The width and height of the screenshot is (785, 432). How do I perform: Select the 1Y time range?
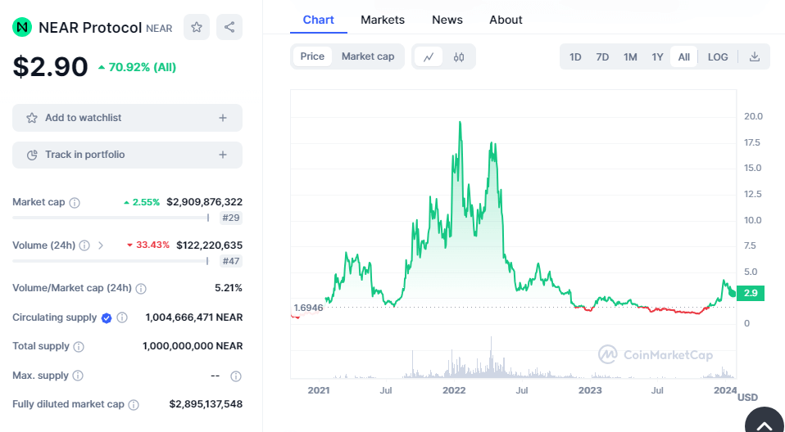[657, 56]
